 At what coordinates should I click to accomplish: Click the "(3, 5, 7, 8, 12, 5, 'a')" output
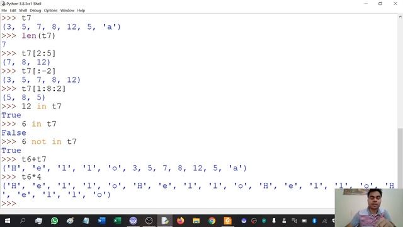coord(62,26)
